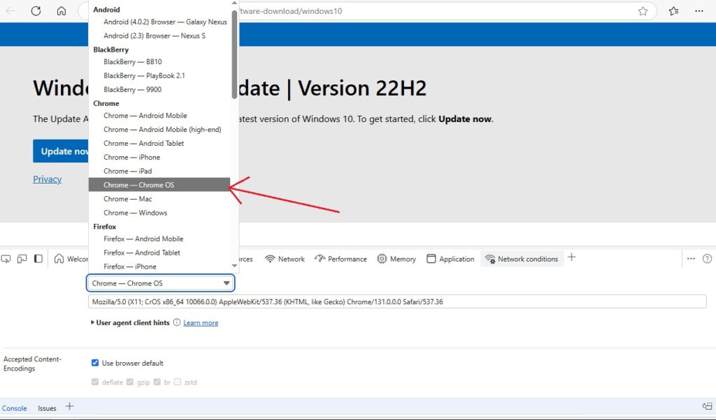Open DevTools help question mark icon
Image resolution: width=716 pixels, height=420 pixels.
[708, 259]
